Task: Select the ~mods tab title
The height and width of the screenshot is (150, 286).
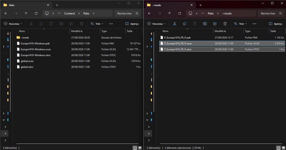Action: [x=157, y=5]
